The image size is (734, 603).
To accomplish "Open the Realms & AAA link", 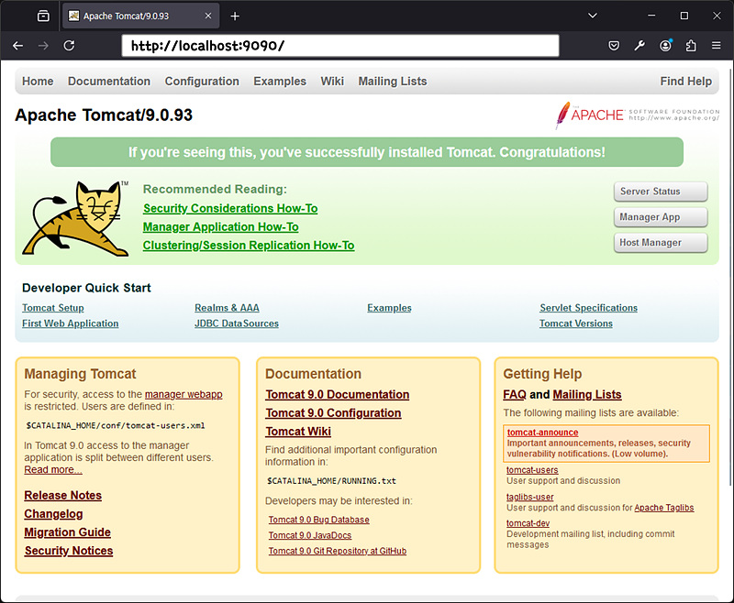I will pyautogui.click(x=227, y=308).
